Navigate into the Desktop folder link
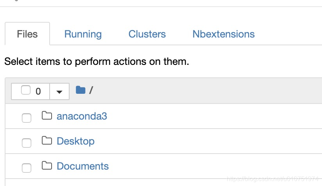322x186 pixels. click(x=75, y=141)
